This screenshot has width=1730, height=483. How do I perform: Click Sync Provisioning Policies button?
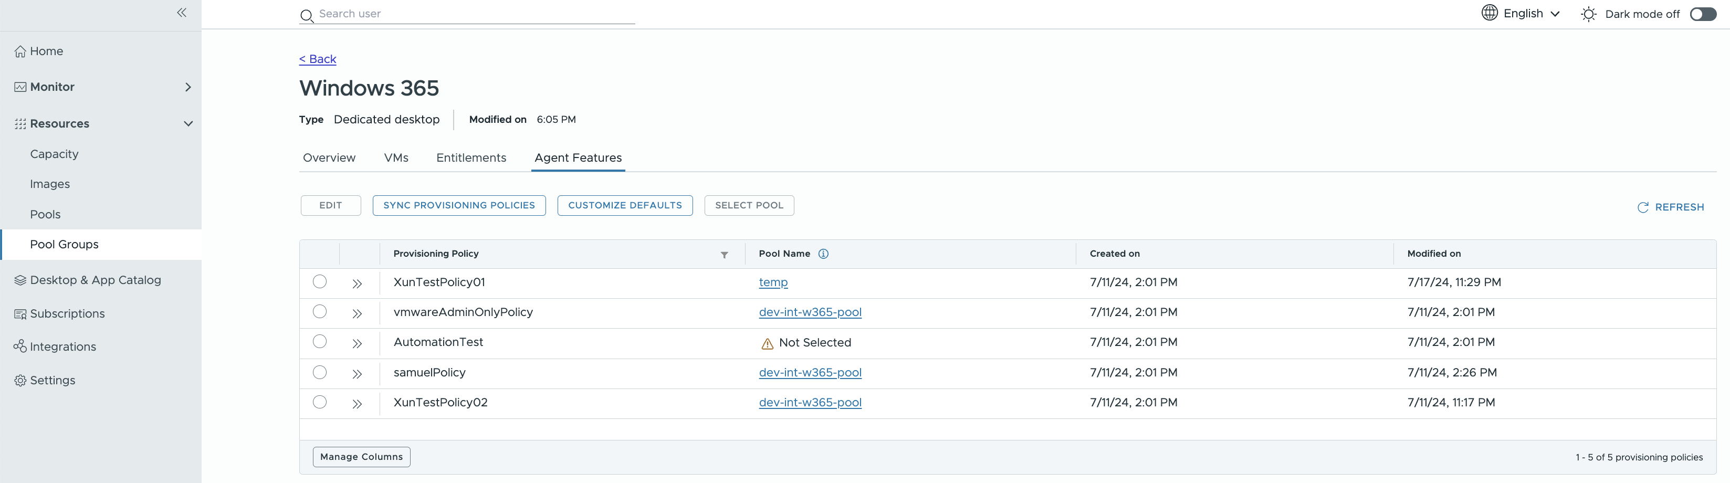point(459,206)
